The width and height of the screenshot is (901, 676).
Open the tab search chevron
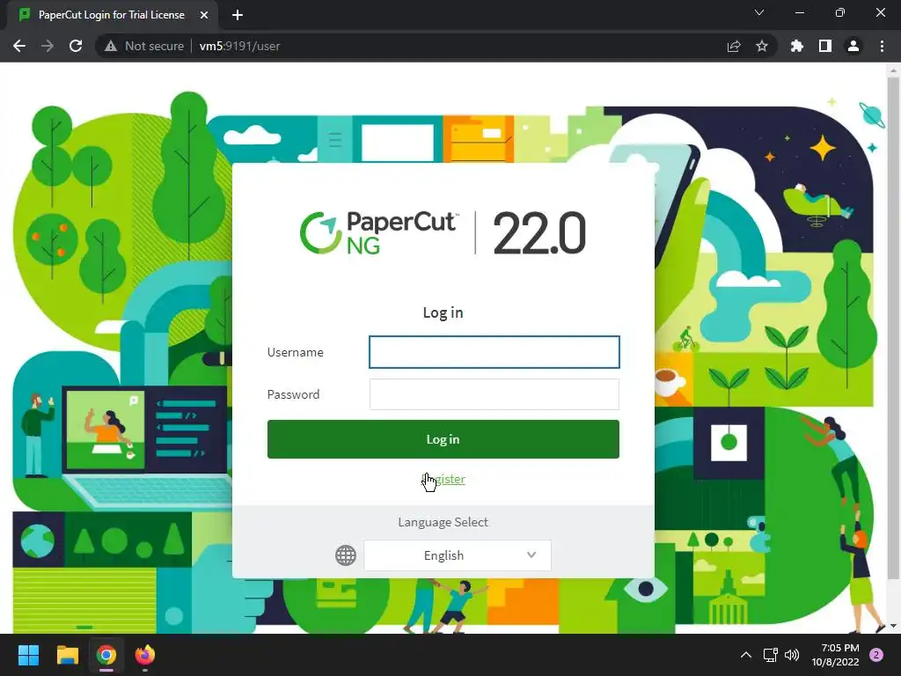point(759,12)
